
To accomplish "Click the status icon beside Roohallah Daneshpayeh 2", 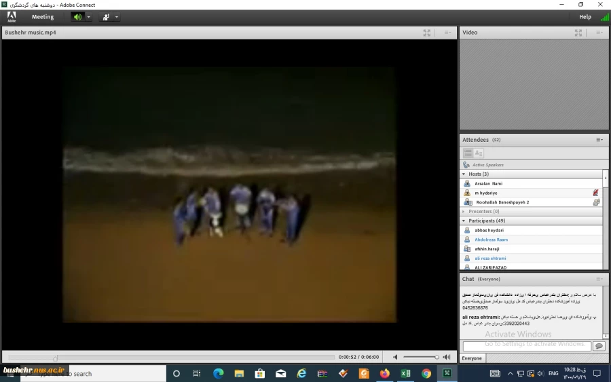I will 596,202.
